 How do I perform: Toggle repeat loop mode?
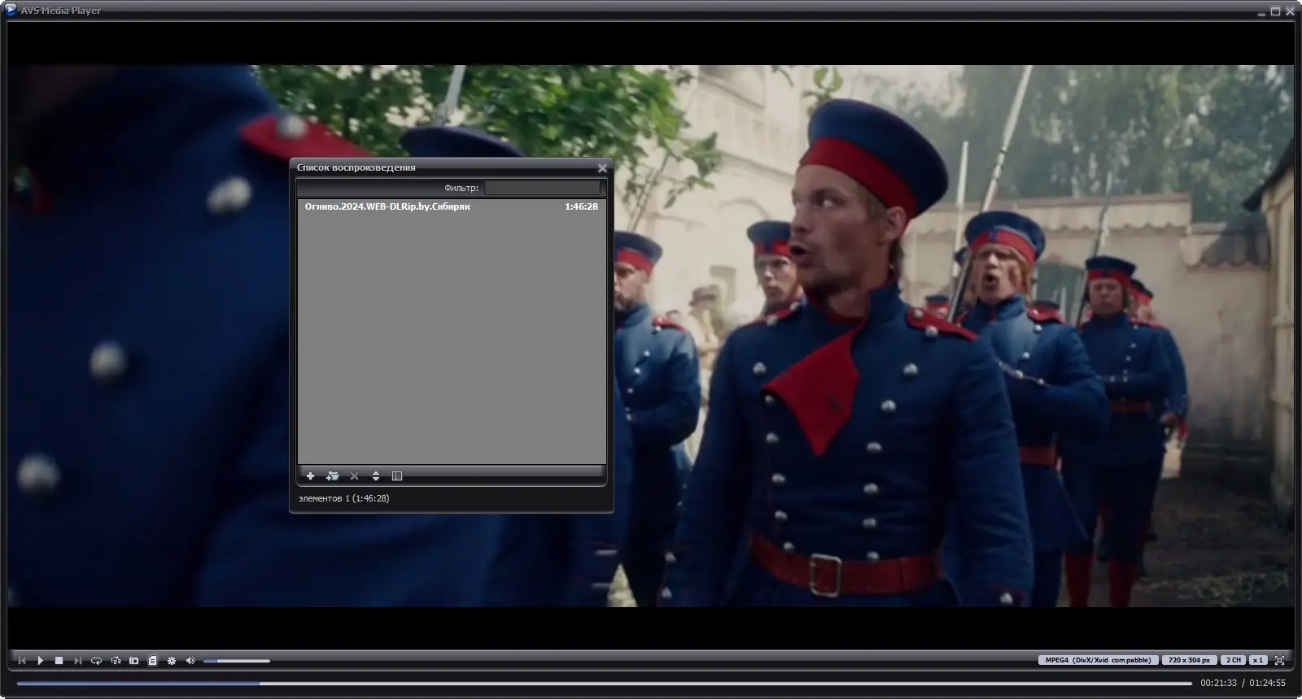coord(96,661)
